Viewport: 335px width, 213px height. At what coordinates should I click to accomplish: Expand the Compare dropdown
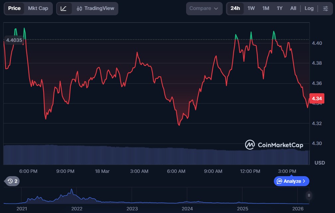pyautogui.click(x=204, y=8)
